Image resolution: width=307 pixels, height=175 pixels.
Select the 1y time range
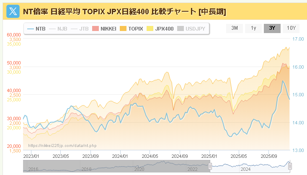coord(253,28)
